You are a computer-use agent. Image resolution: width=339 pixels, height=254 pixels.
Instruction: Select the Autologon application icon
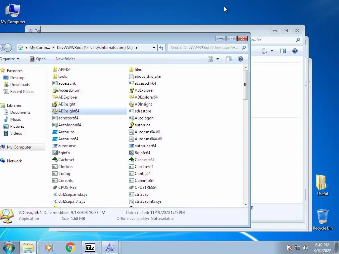131,118
